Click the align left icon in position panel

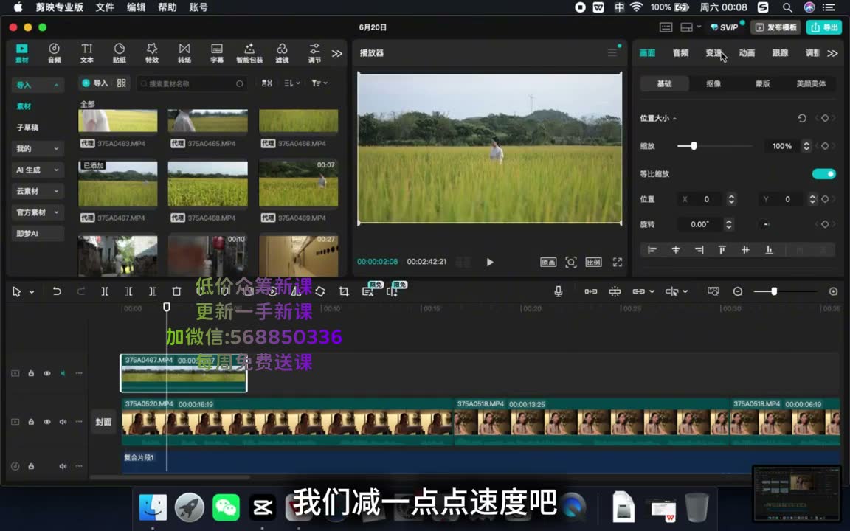pos(652,250)
